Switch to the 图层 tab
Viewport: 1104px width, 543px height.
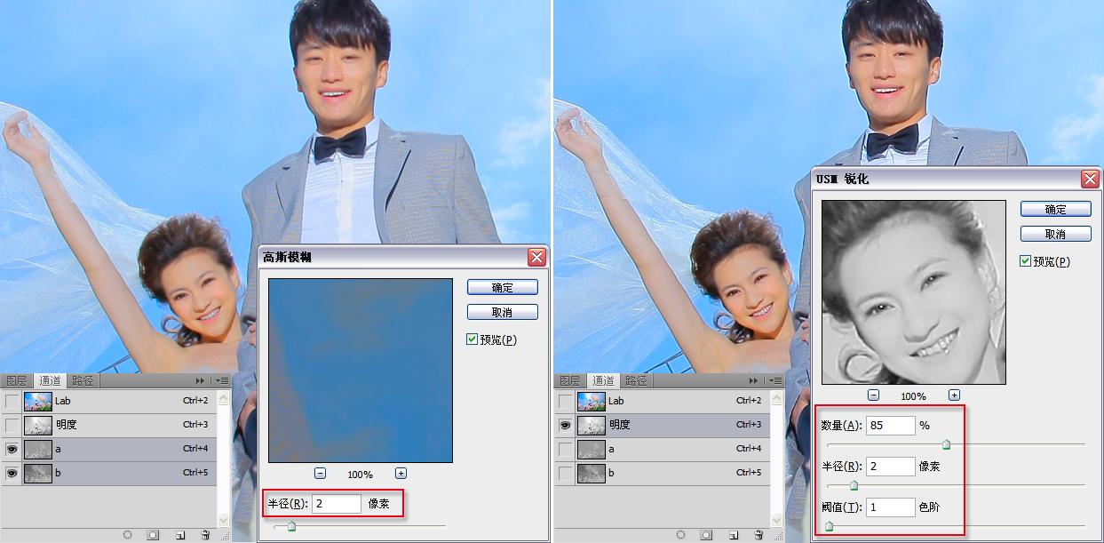coord(18,380)
